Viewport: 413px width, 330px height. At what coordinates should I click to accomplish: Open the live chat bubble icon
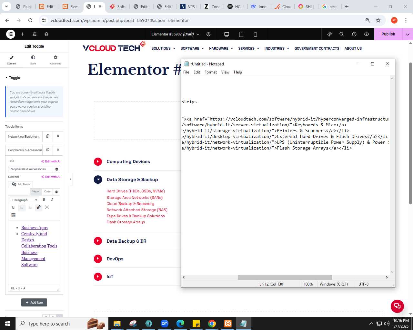coord(397,306)
